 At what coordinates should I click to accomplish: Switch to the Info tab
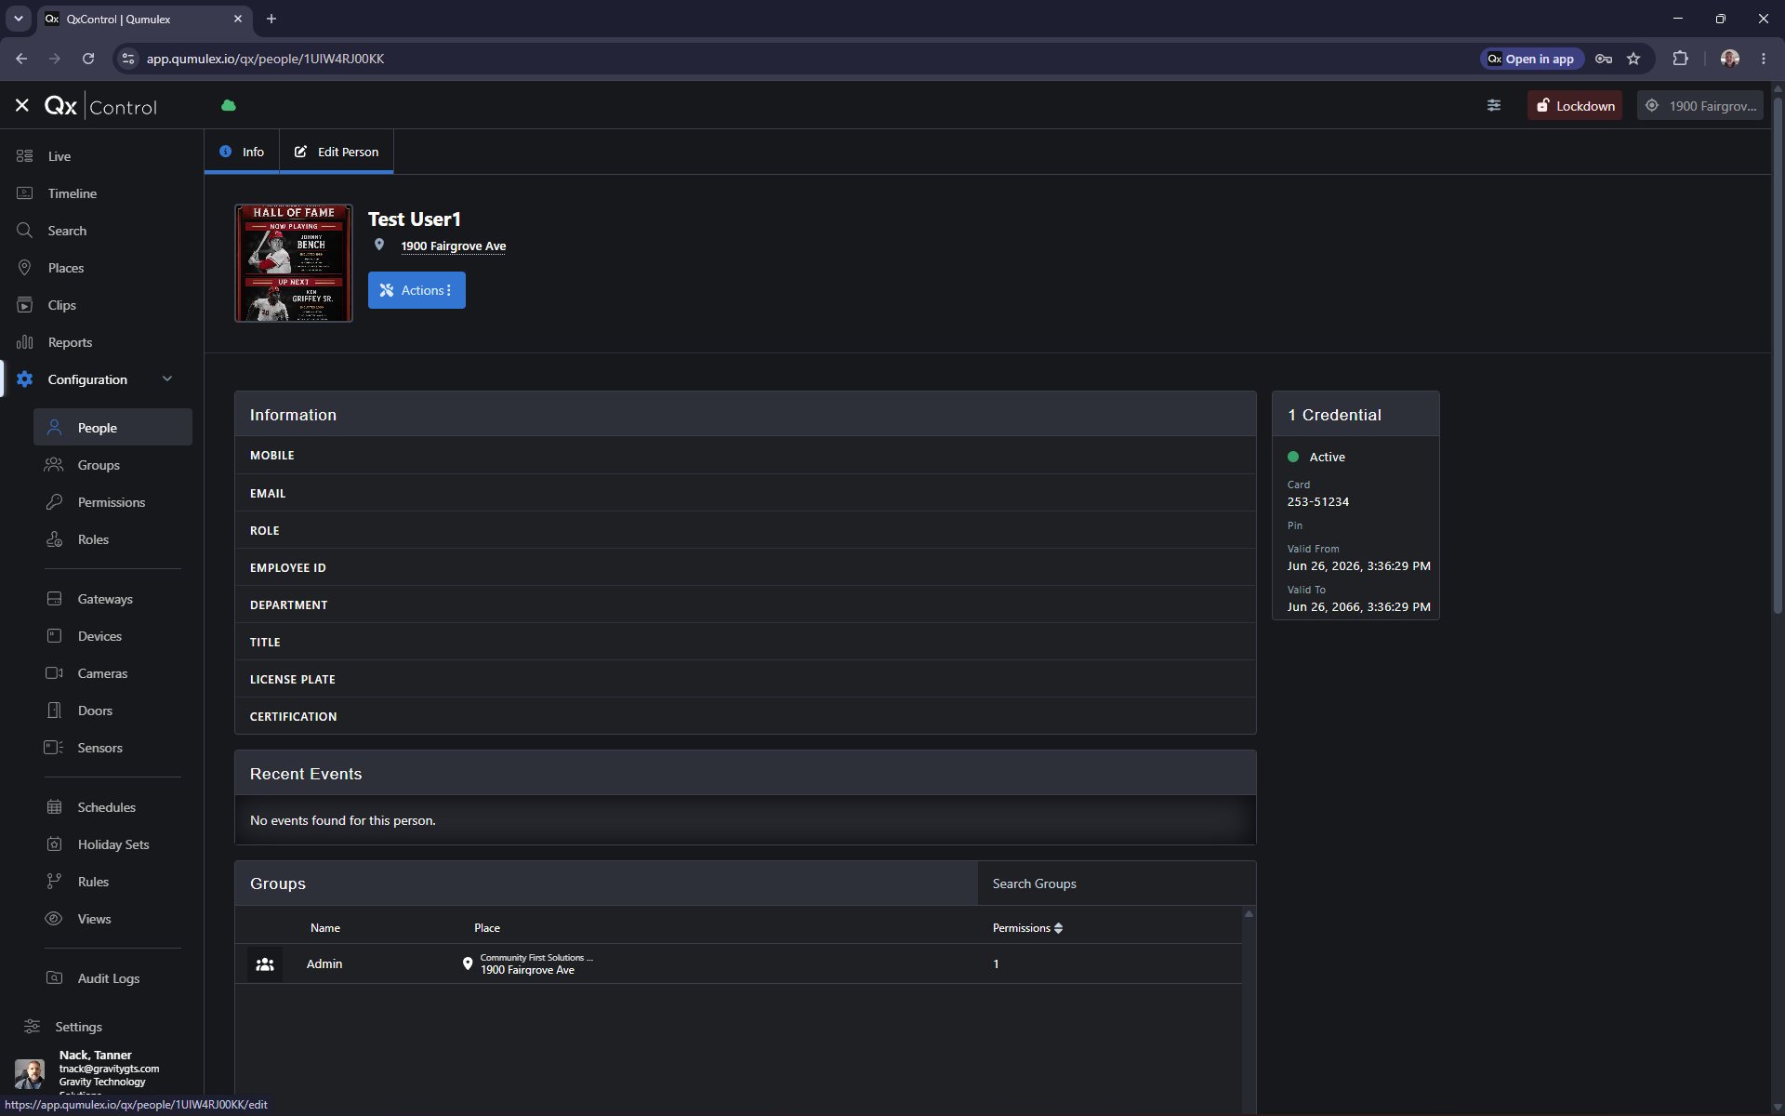(x=242, y=152)
